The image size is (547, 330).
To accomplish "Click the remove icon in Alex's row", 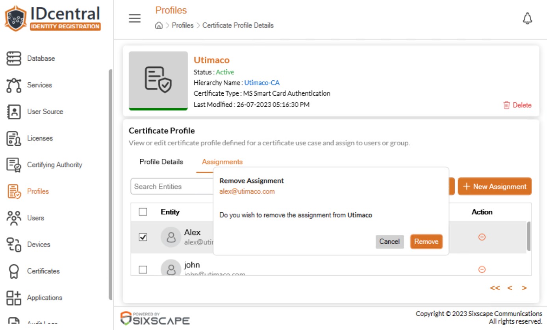I will (482, 237).
